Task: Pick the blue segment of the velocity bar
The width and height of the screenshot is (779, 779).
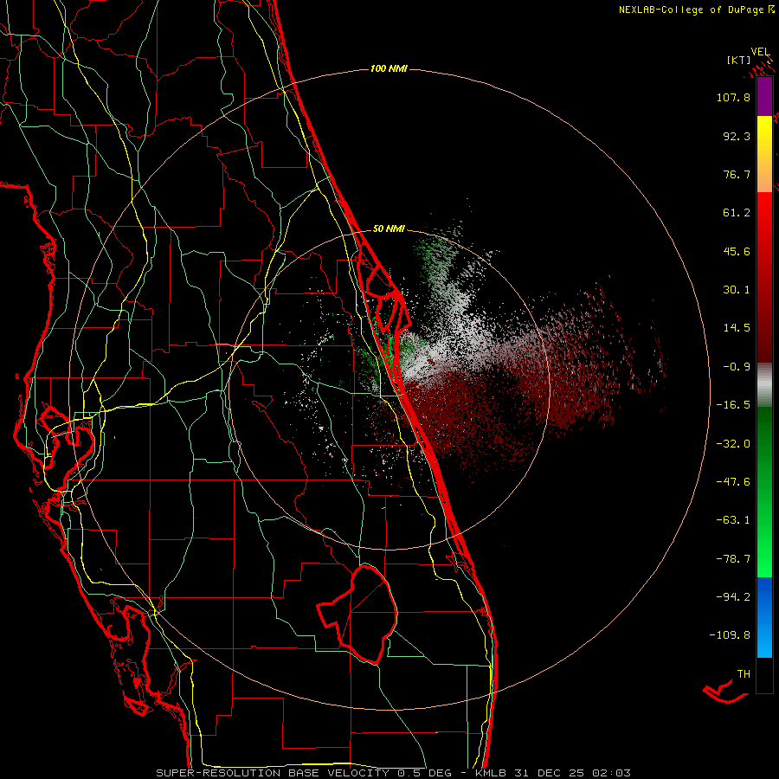Action: tap(764, 617)
